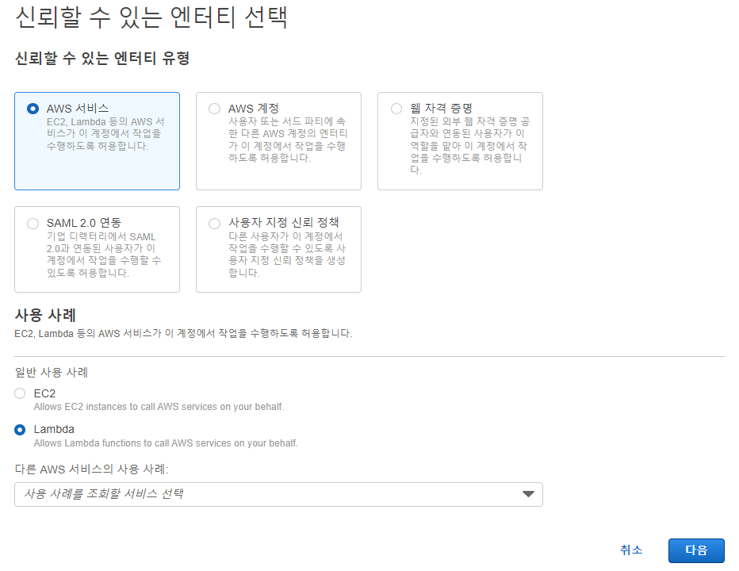Choose the EC2 use case radio

(20, 393)
